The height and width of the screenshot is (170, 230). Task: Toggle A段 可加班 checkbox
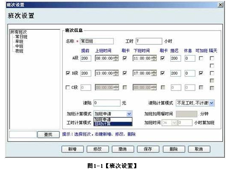201,58
